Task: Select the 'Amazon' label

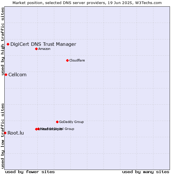Action: point(44,49)
